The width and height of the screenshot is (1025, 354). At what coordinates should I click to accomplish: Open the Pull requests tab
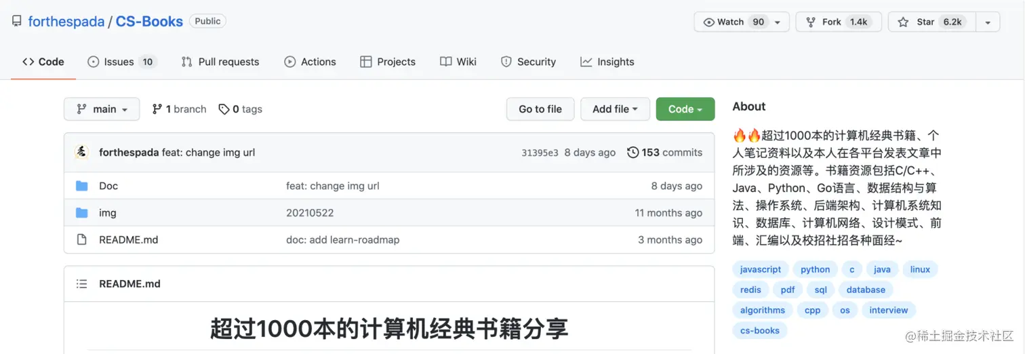pyautogui.click(x=220, y=62)
